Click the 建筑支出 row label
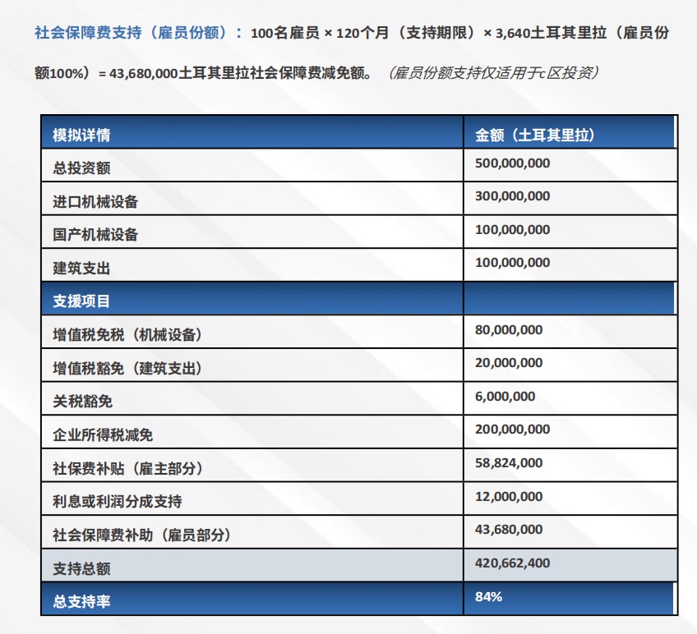The image size is (697, 634). pyautogui.click(x=82, y=269)
